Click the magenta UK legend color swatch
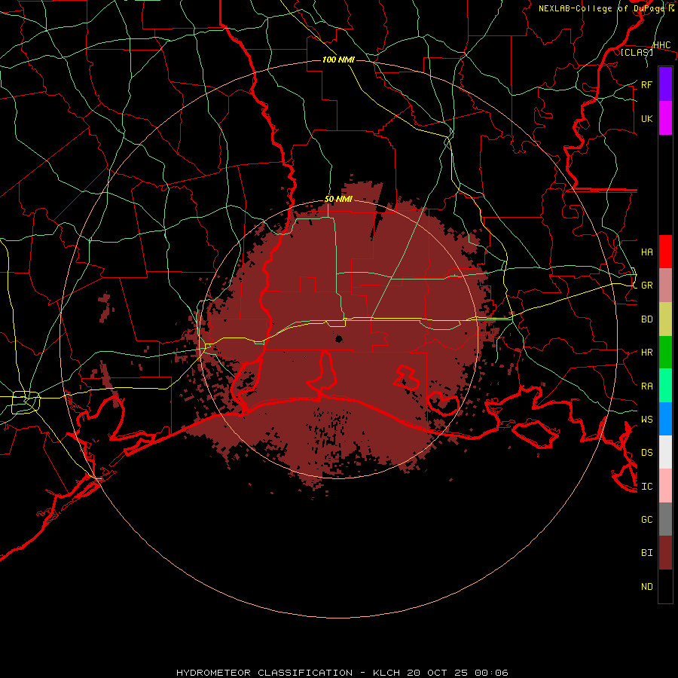This screenshot has width=678, height=678. click(665, 118)
